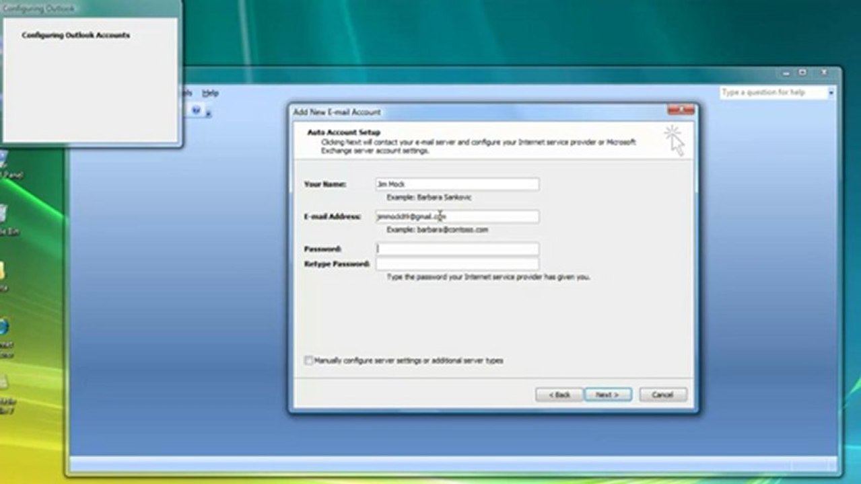
Task: Close the Add New E-mail Account dialog
Action: tap(681, 110)
